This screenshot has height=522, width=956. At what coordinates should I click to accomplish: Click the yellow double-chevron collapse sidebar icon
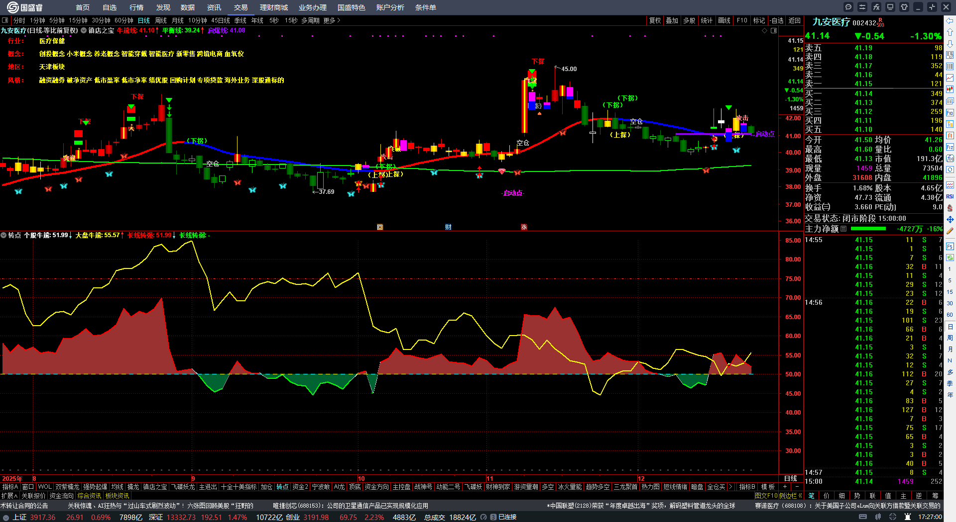point(800,496)
